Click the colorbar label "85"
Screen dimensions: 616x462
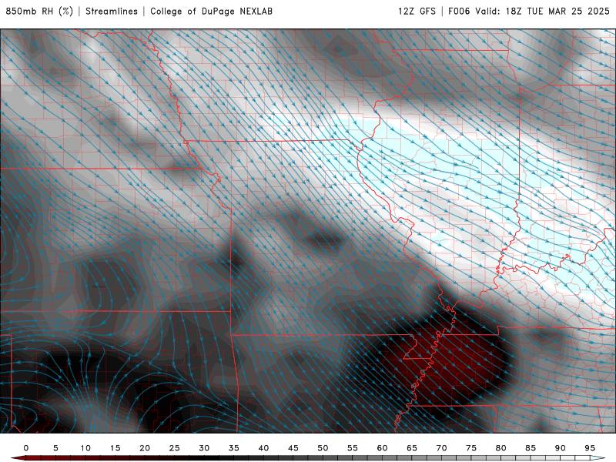pos(531,448)
